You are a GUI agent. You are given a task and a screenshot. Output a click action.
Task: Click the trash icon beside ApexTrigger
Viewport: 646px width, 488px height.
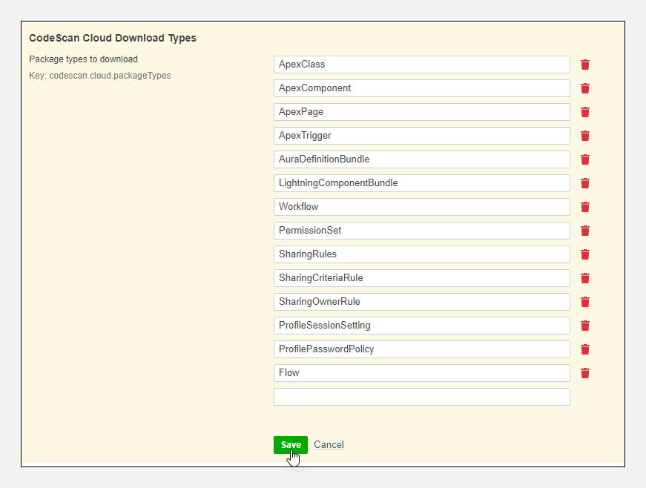click(585, 136)
